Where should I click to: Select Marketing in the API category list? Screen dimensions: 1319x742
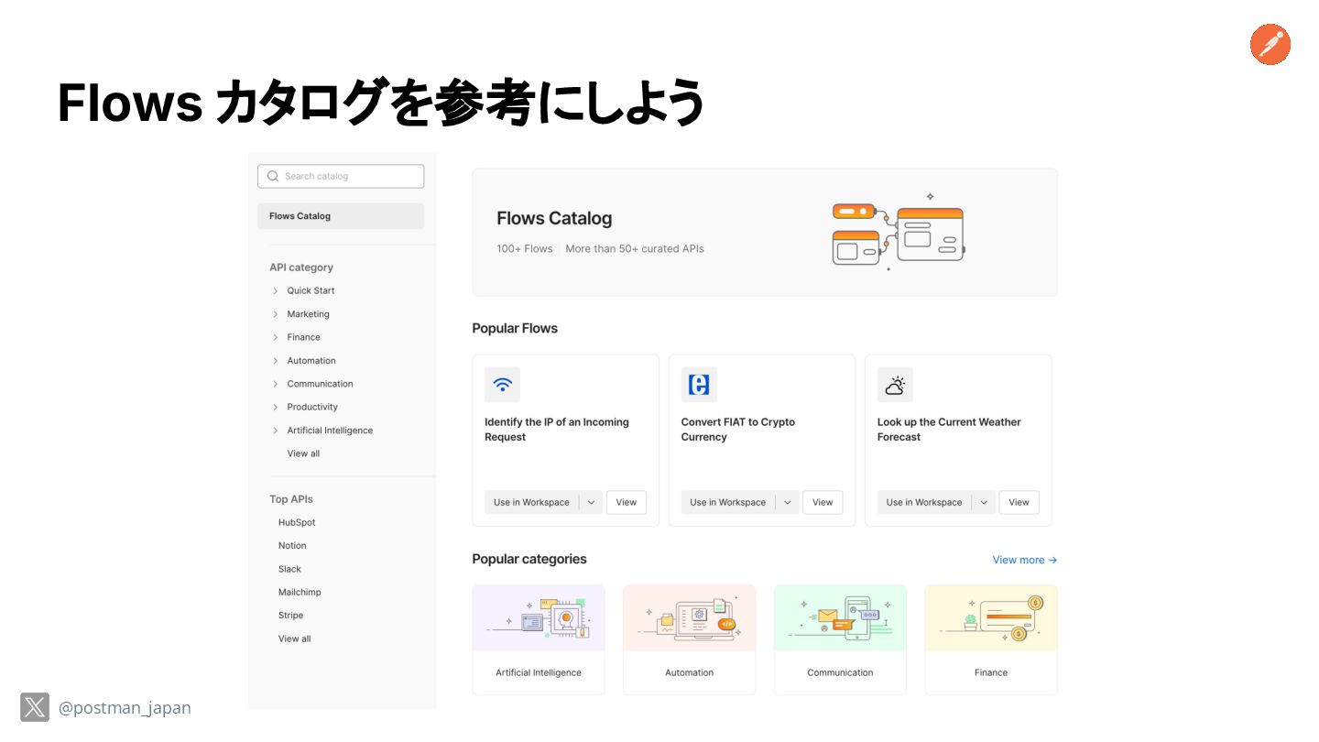point(308,314)
